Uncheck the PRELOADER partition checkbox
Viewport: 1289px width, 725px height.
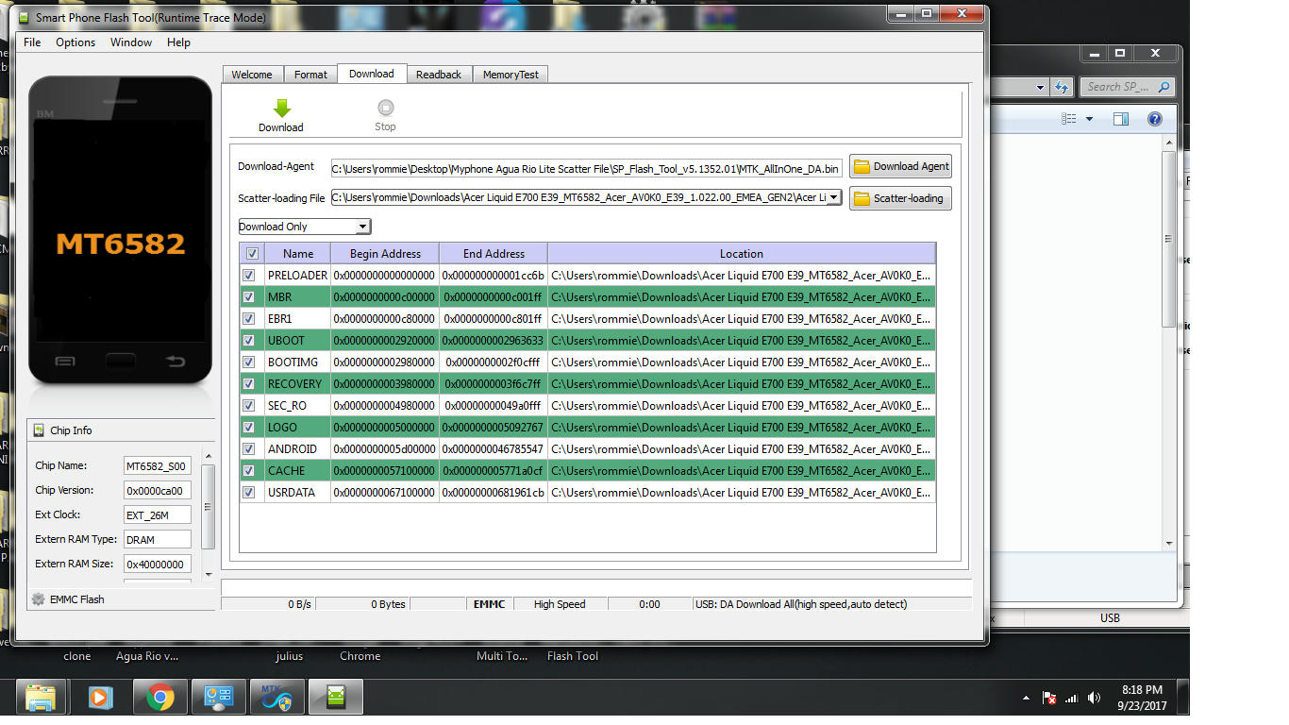coord(249,276)
